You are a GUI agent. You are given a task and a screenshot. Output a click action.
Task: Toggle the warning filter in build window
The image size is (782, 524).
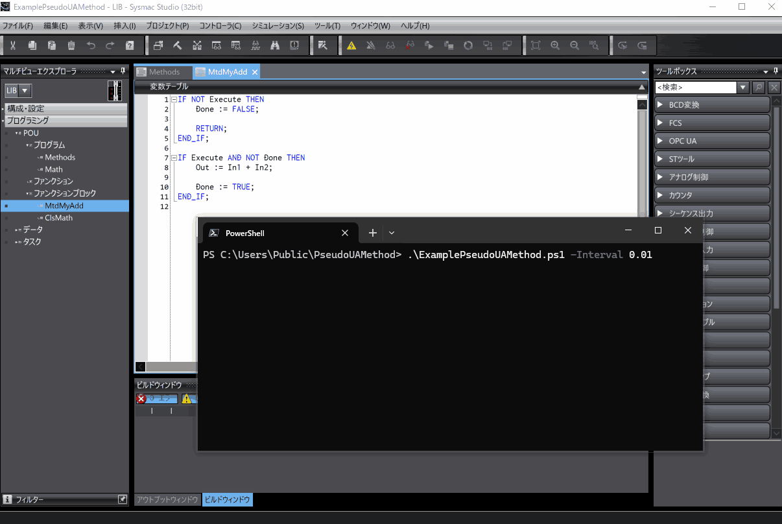[189, 399]
